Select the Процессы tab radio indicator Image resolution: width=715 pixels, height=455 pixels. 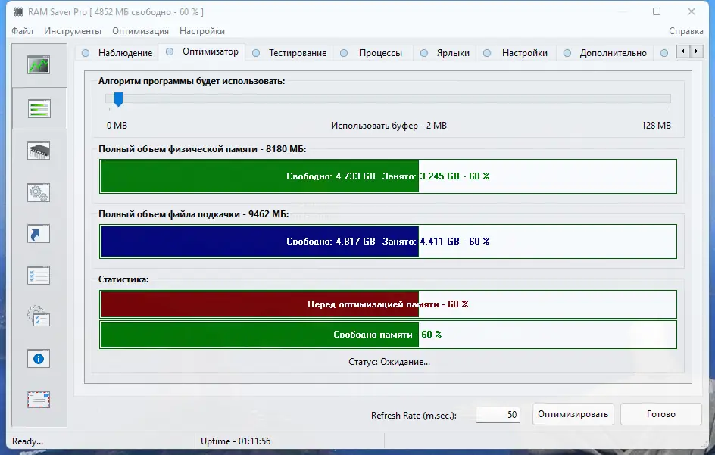[345, 52]
